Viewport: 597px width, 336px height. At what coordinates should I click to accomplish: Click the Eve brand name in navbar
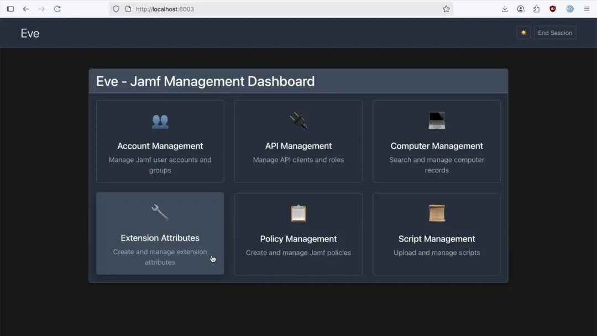[30, 34]
